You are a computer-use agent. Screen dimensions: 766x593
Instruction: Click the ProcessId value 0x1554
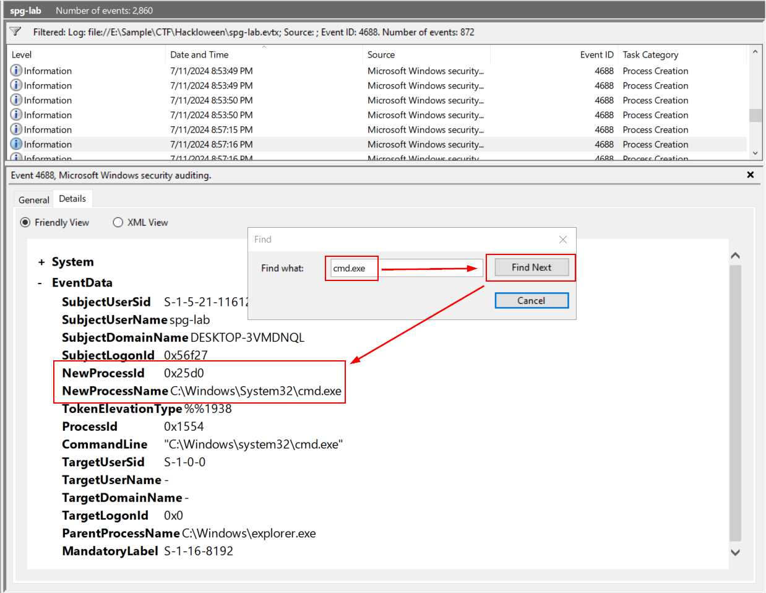(x=184, y=426)
